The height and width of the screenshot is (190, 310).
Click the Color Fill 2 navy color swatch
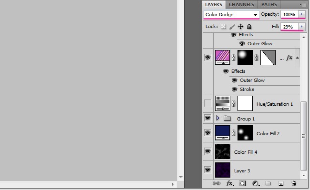(223, 133)
